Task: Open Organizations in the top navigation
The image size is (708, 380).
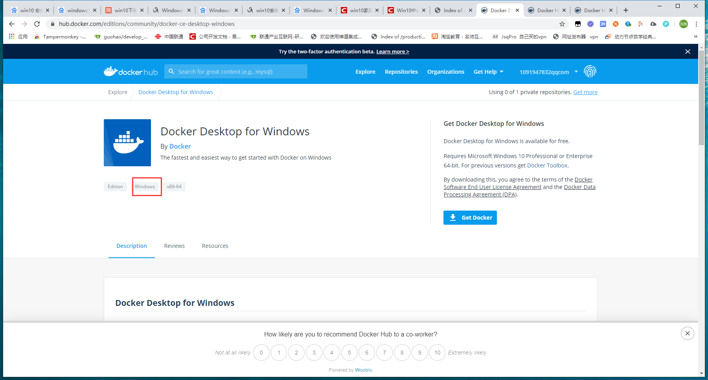Action: click(x=446, y=72)
